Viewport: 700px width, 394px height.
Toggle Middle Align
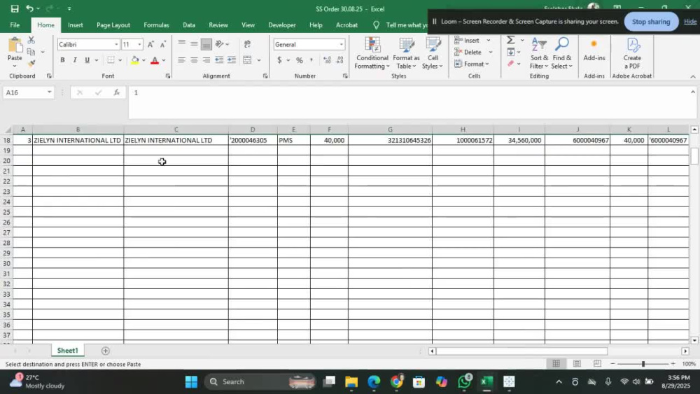[x=194, y=43]
